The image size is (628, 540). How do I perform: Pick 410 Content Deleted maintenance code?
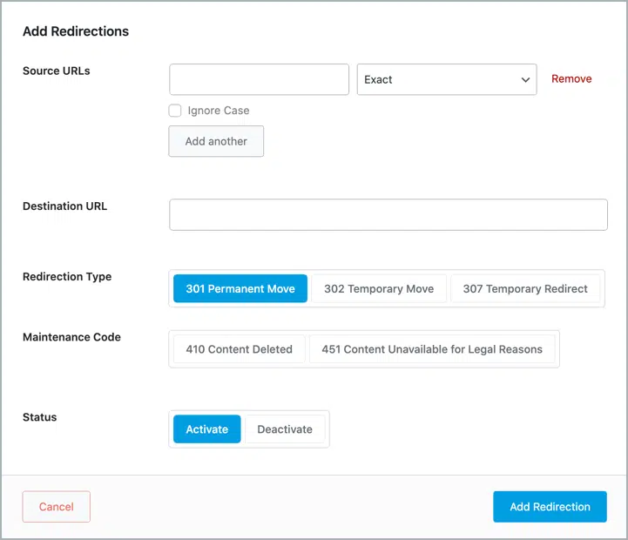240,349
